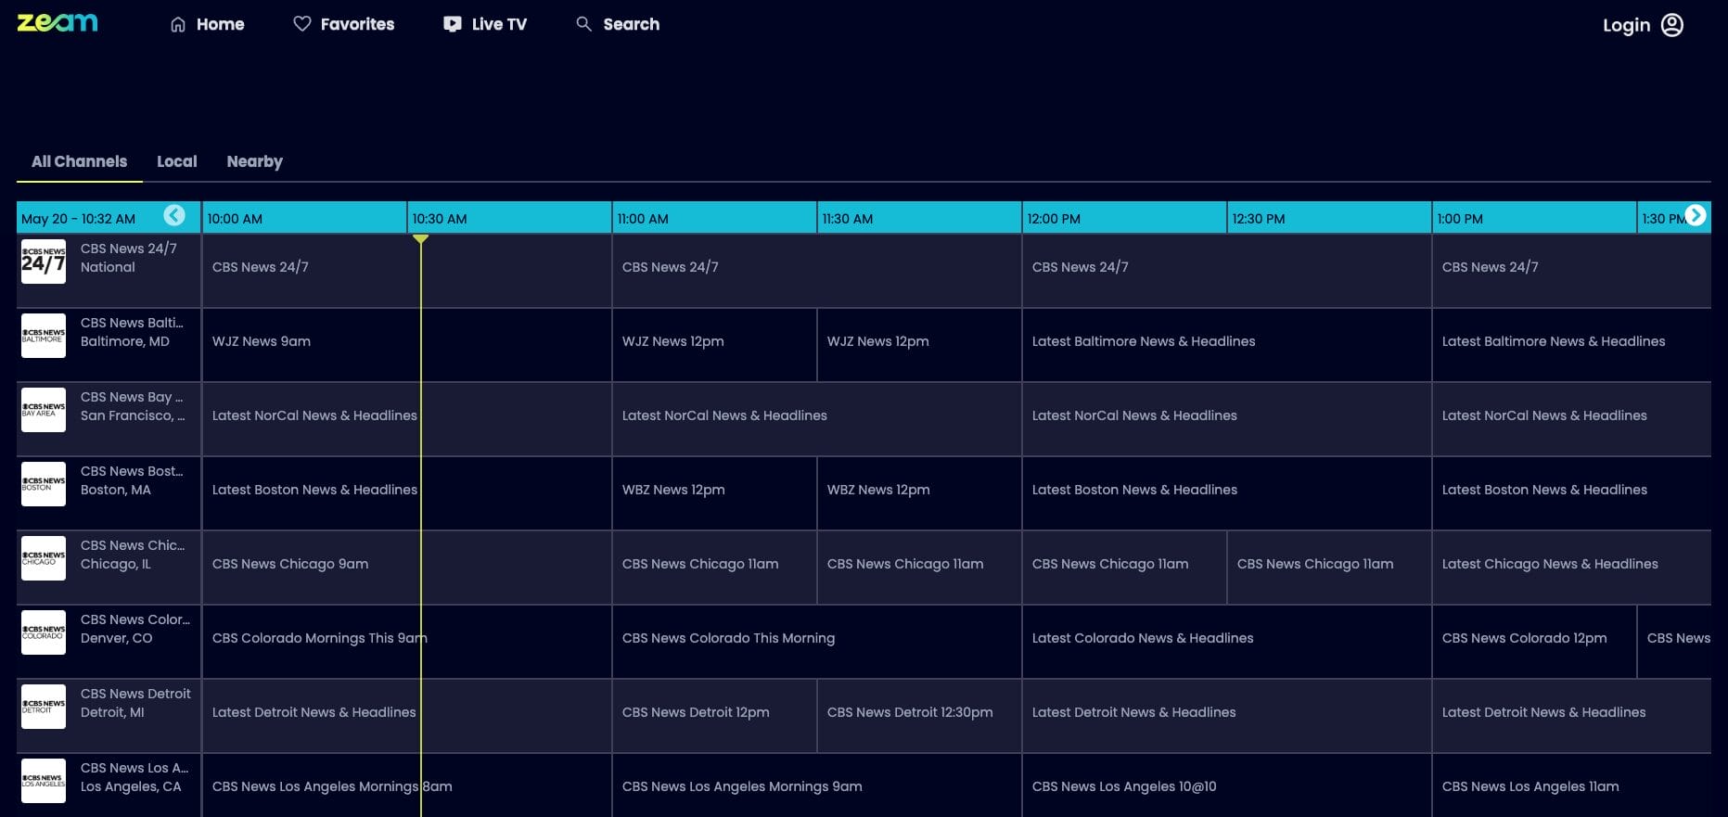Image resolution: width=1728 pixels, height=817 pixels.
Task: Select CBS News 24/7 at 1:00 PM
Action: pos(1572,271)
